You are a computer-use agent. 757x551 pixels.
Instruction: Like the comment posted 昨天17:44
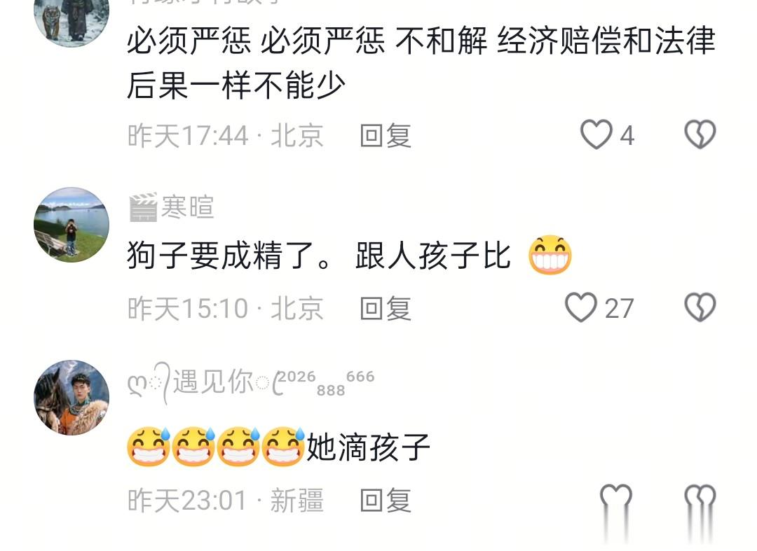coord(596,134)
